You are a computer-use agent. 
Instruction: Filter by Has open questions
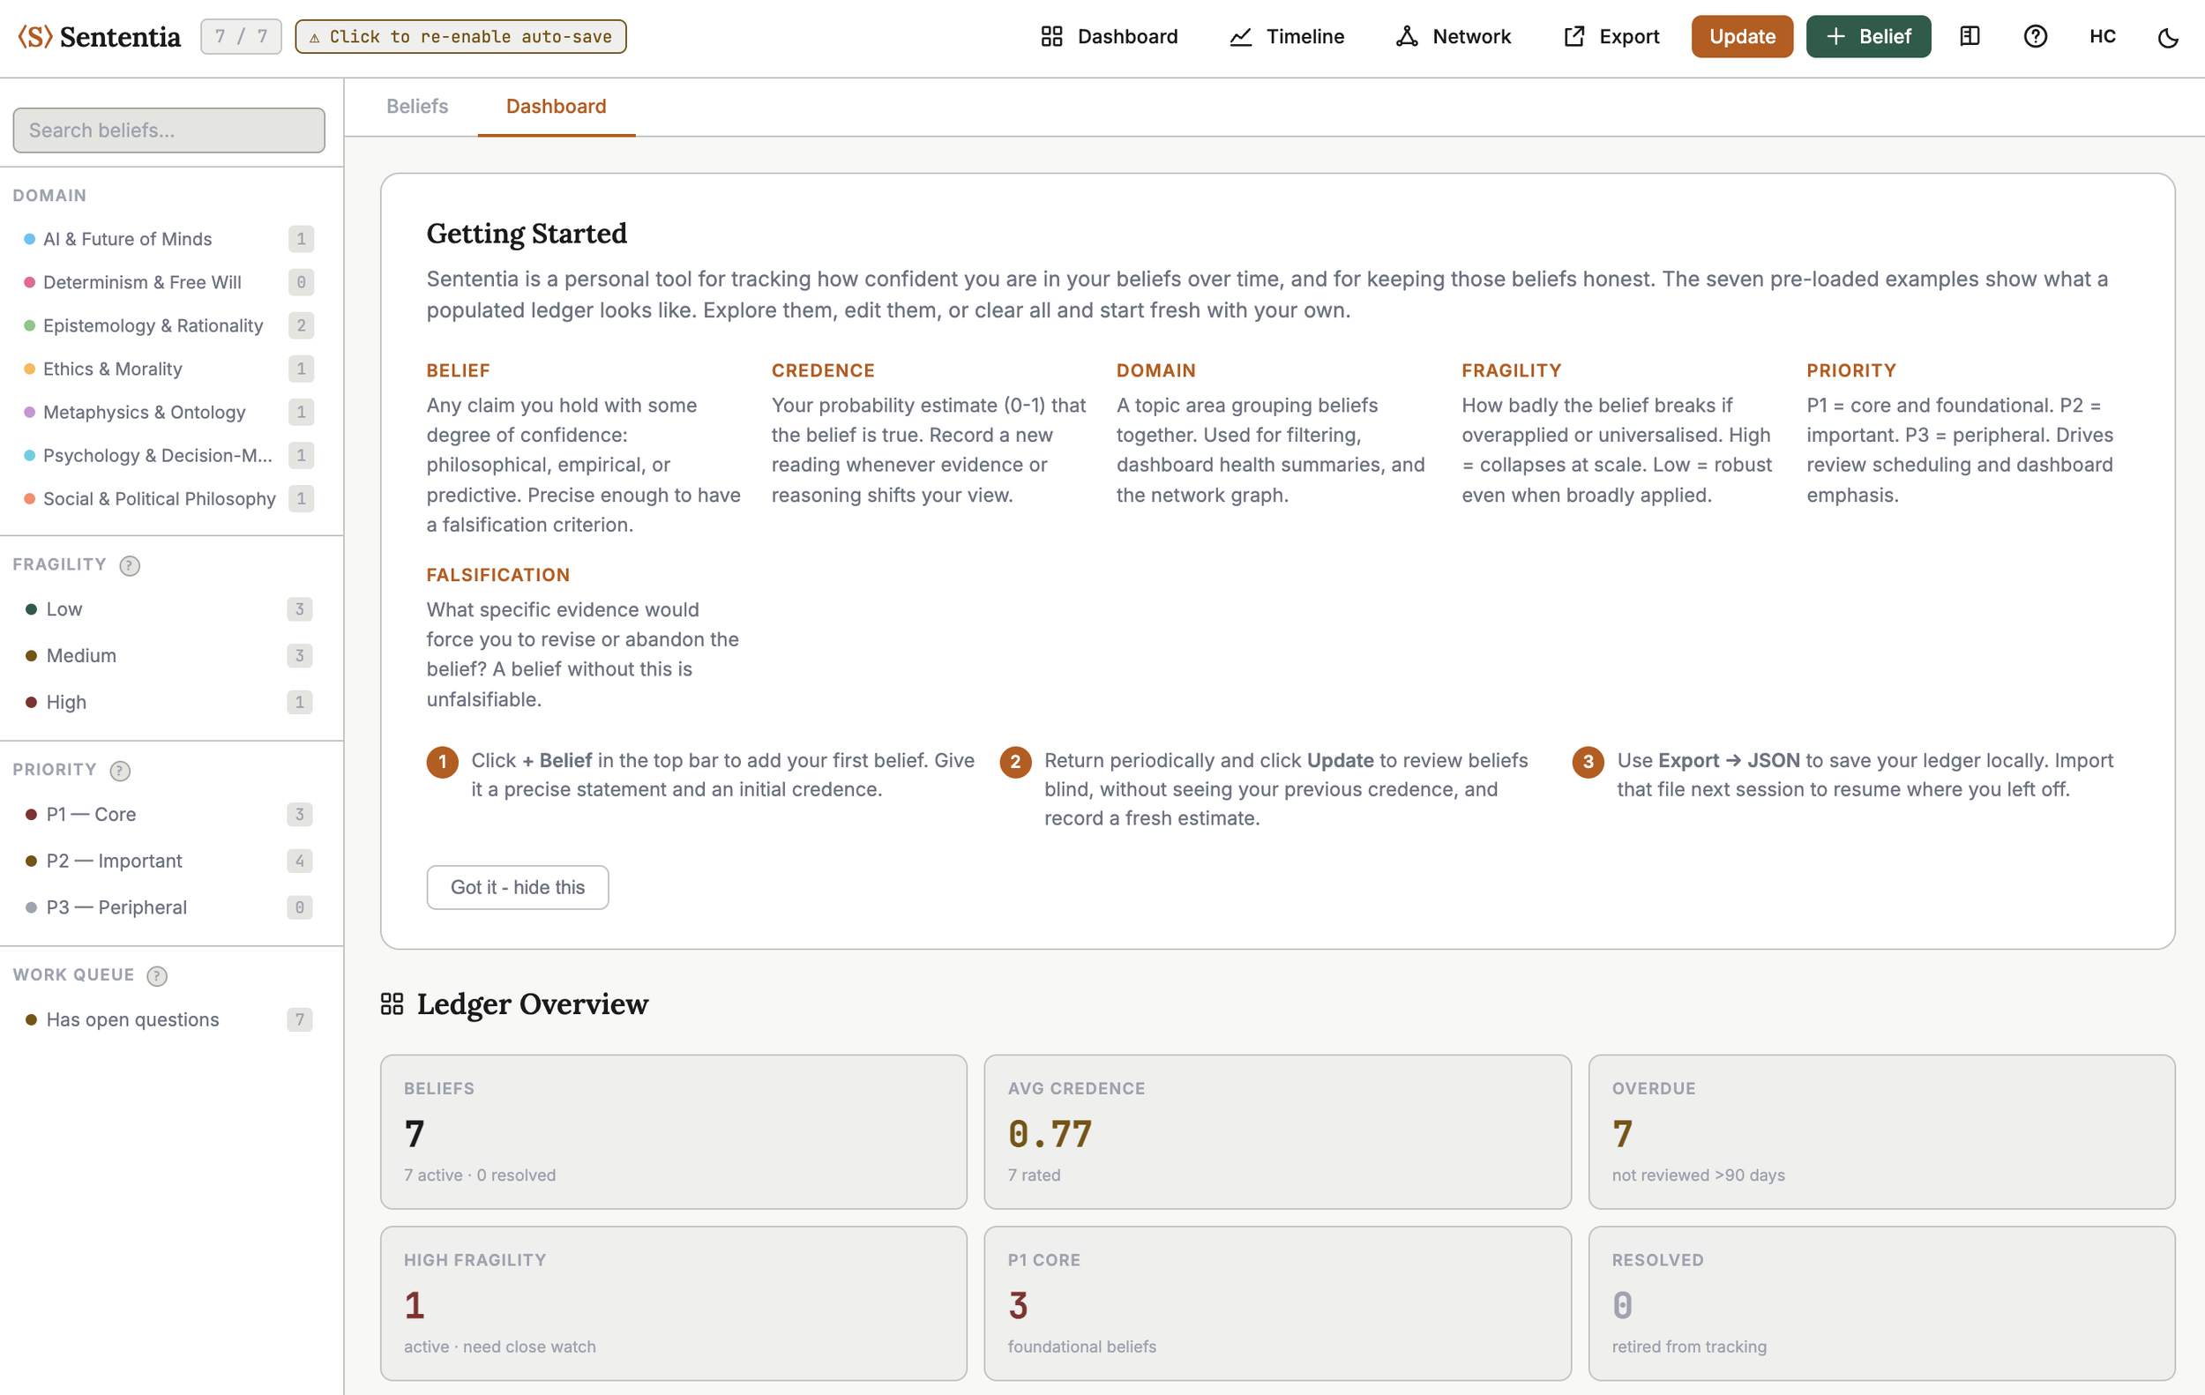(x=168, y=1019)
